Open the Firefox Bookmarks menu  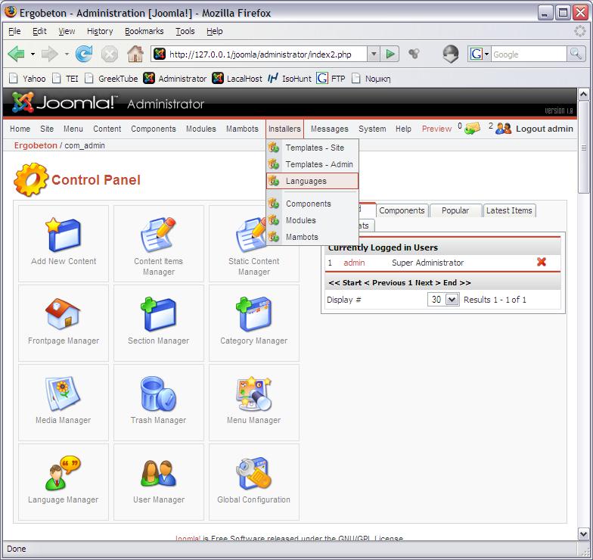click(144, 31)
